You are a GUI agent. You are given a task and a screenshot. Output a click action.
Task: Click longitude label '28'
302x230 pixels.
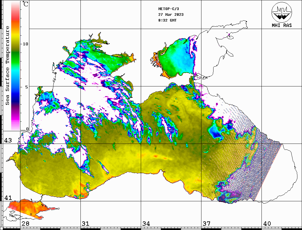[x=25, y=223]
